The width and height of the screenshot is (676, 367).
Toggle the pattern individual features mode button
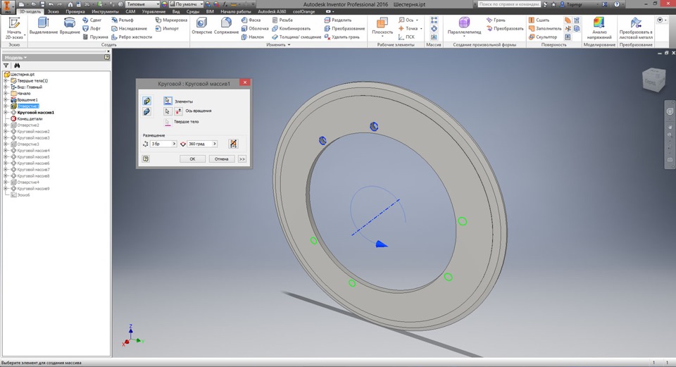pos(146,101)
